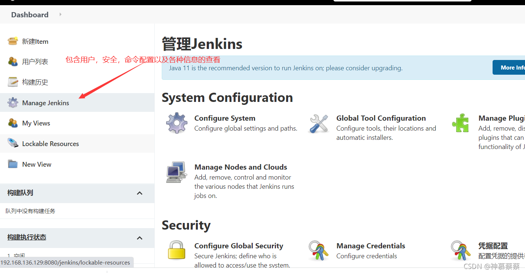Open the Manage Plugins title link

click(501, 118)
